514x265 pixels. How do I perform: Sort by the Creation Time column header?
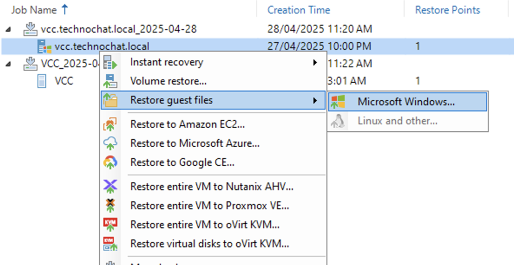pos(299,10)
